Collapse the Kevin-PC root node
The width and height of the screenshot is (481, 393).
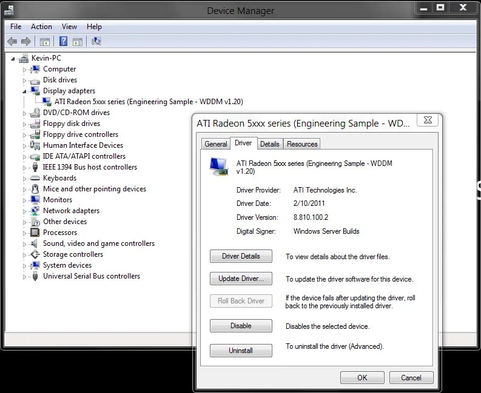point(13,59)
